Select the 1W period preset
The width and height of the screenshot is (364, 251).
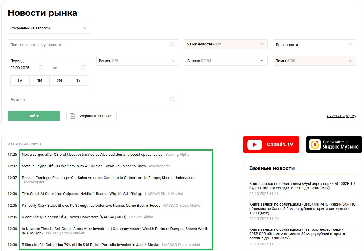[20, 80]
